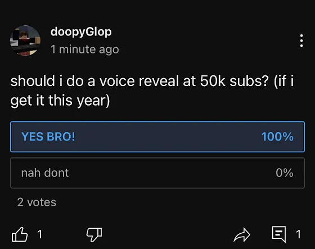315x249 pixels.
Task: Click the 0% result on nah dont
Action: click(285, 173)
